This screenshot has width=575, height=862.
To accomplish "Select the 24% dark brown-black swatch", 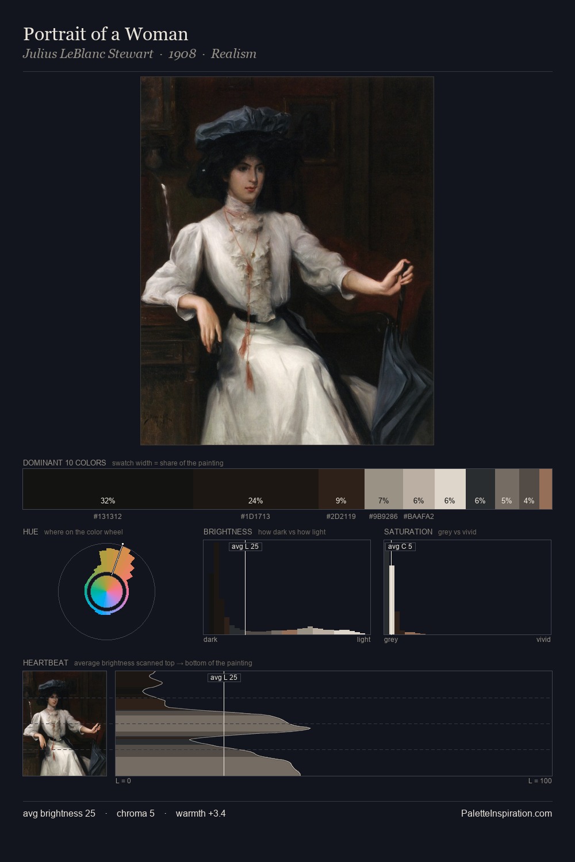I will click(x=256, y=489).
